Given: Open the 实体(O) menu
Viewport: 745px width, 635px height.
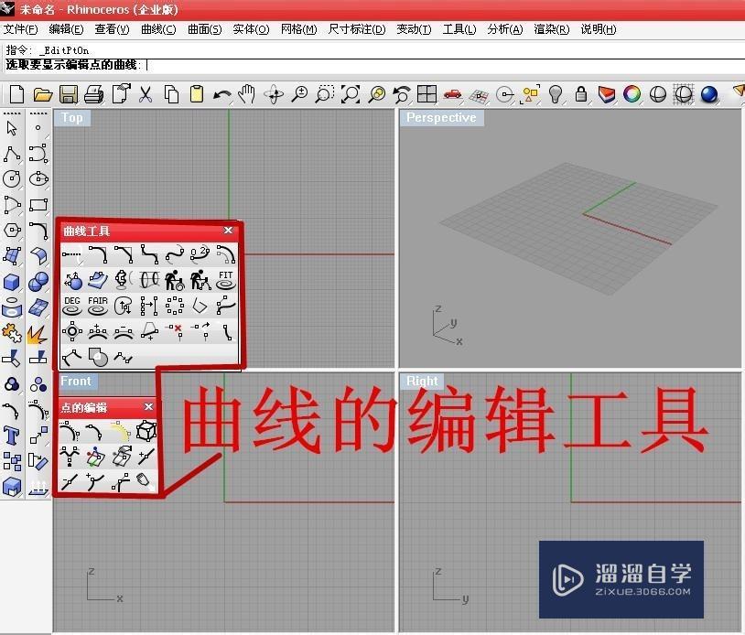Looking at the screenshot, I should tap(251, 29).
